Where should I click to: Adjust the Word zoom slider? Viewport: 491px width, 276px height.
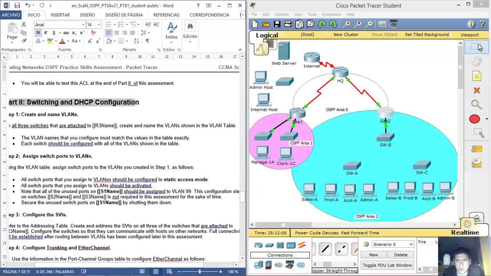pyautogui.click(x=200, y=271)
